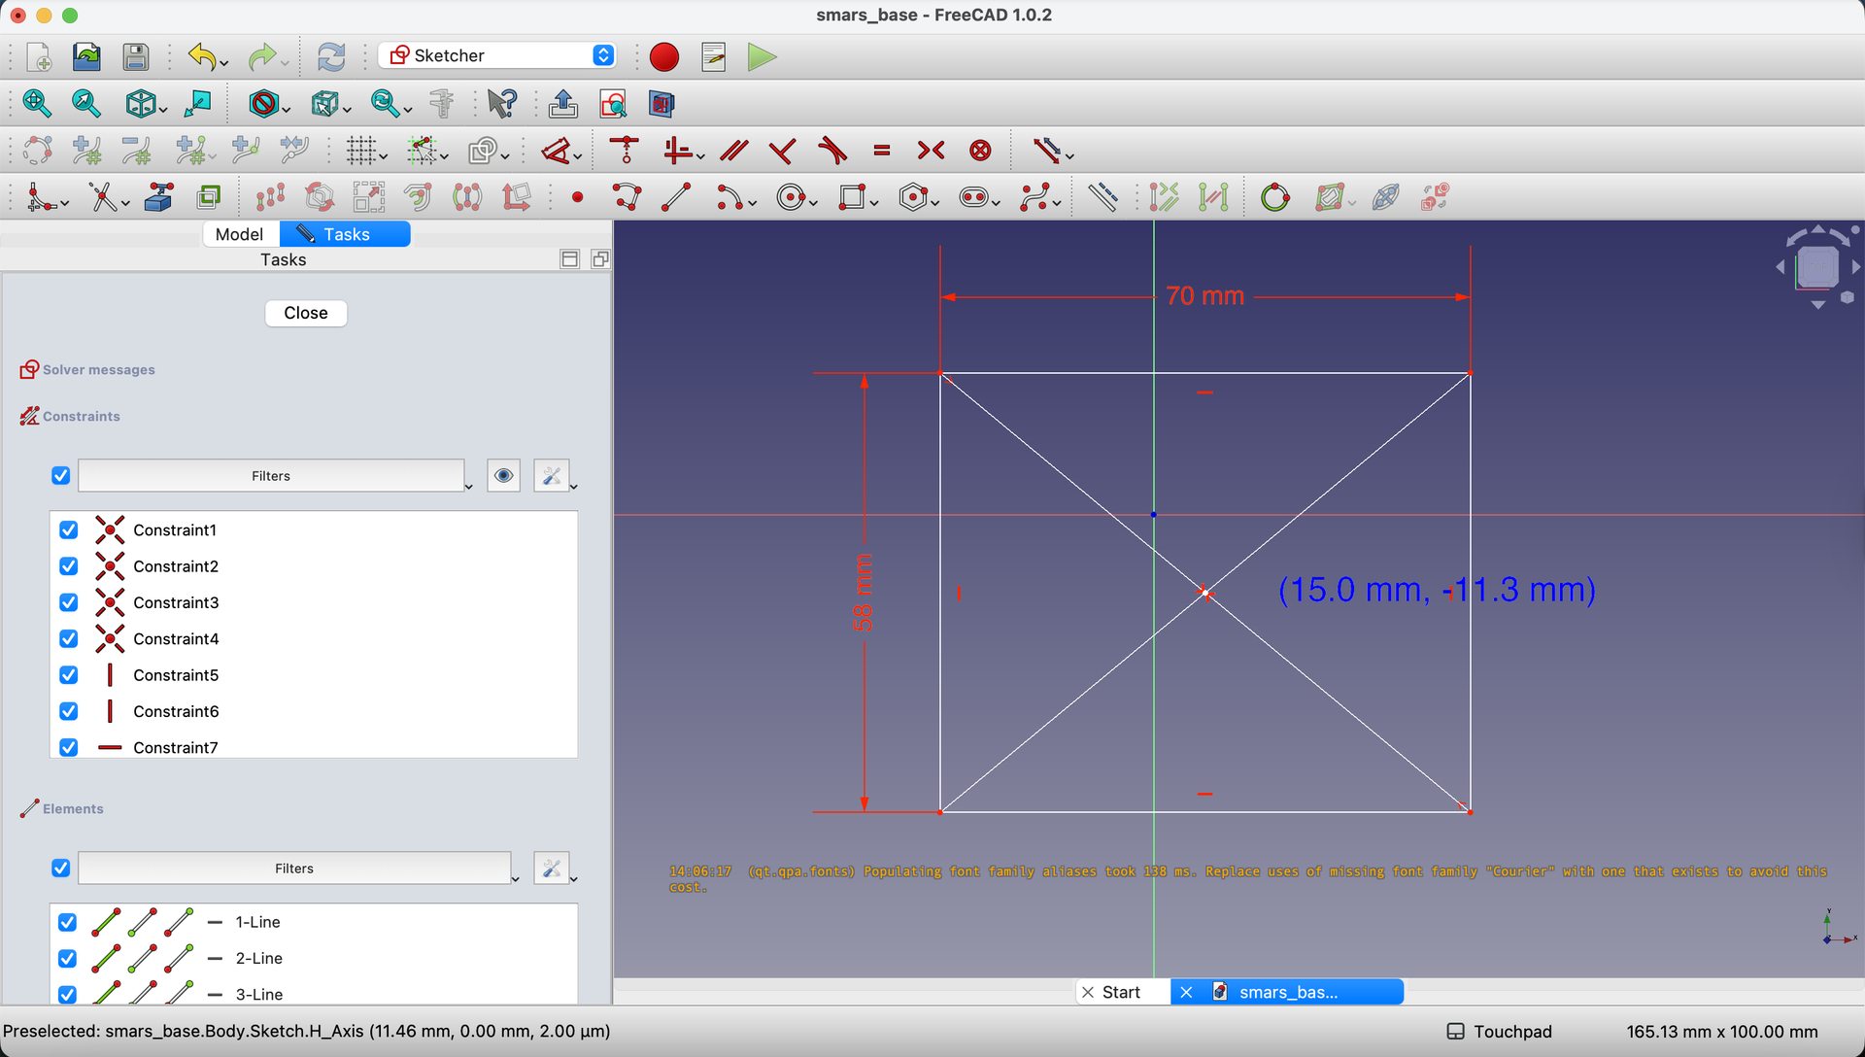1865x1057 pixels.
Task: Switch to the Model tab
Action: coord(240,234)
